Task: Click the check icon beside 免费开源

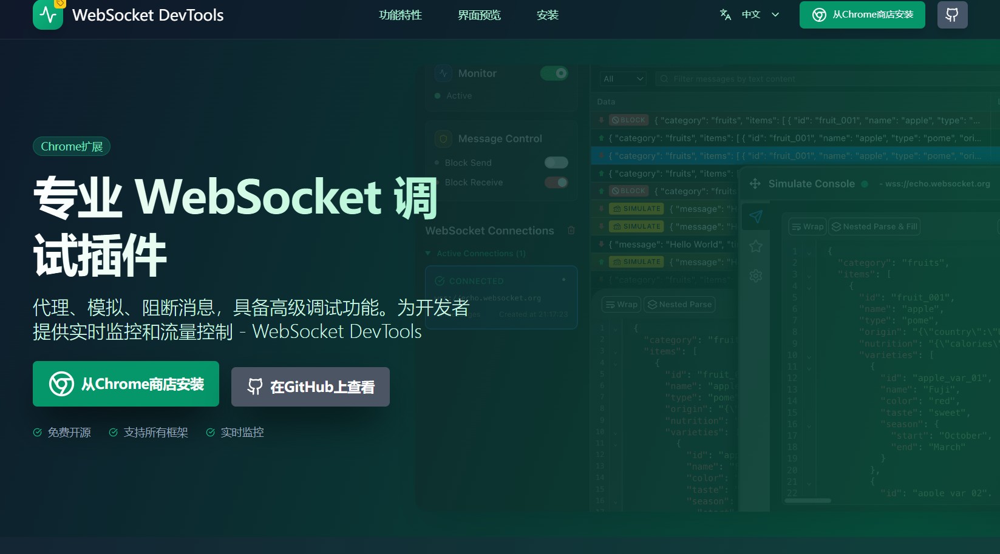Action: [x=37, y=433]
